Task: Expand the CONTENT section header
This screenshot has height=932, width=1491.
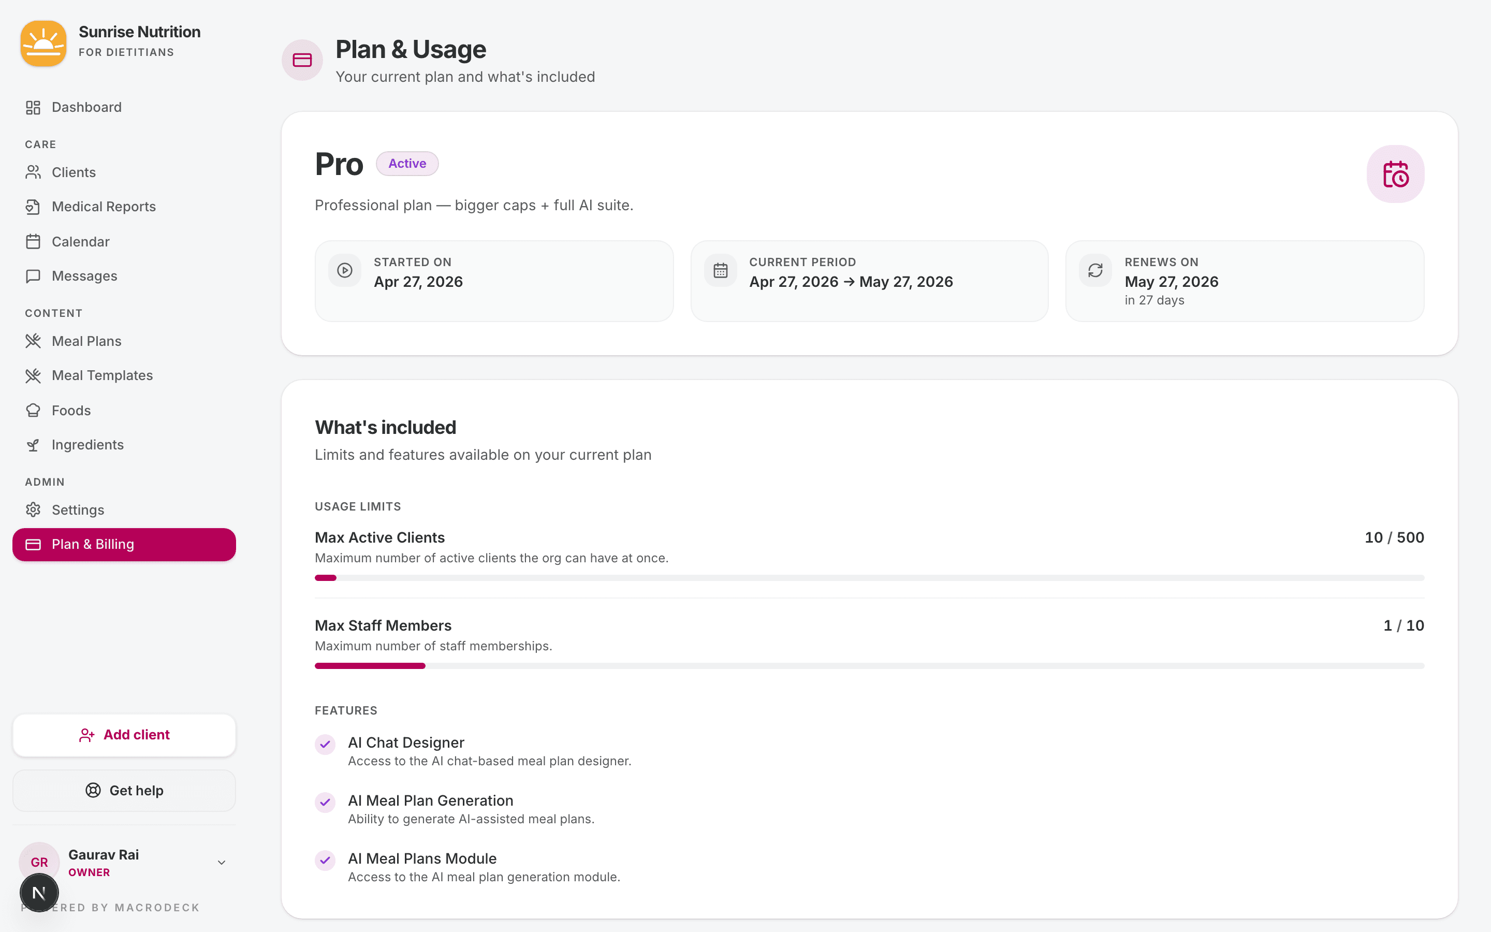Action: coord(54,313)
